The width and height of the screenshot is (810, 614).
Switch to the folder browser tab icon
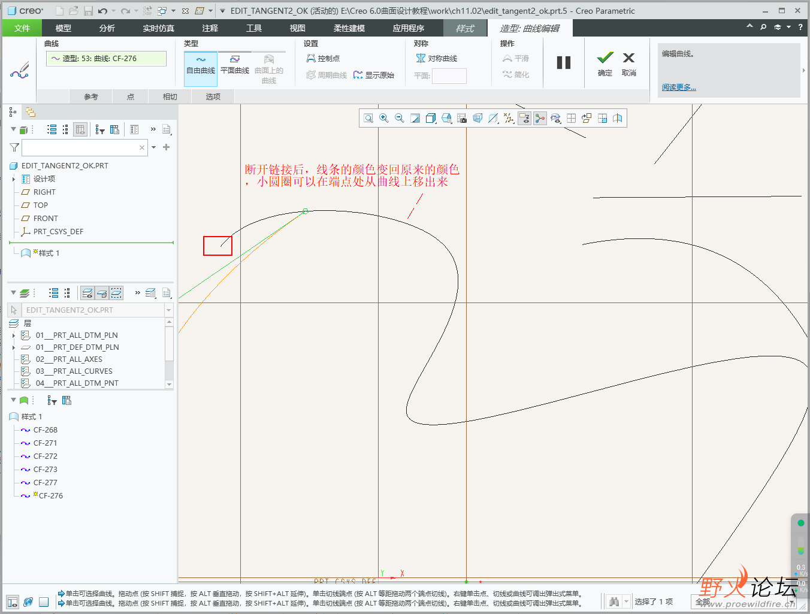pyautogui.click(x=30, y=112)
